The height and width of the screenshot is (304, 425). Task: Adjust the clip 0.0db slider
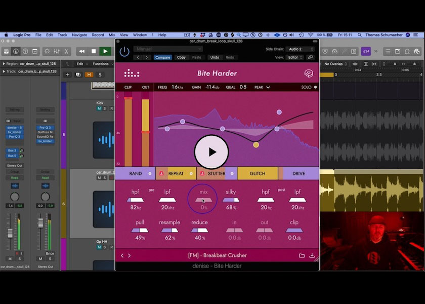point(294,231)
